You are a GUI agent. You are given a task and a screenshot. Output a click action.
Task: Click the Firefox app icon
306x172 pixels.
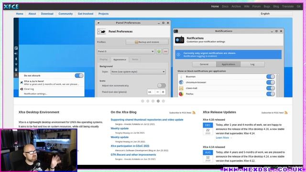(x=181, y=94)
